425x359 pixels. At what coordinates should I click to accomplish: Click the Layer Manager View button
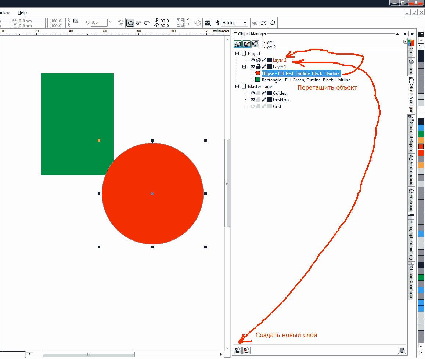(x=255, y=44)
